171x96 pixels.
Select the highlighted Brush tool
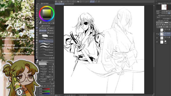(x=37, y=28)
